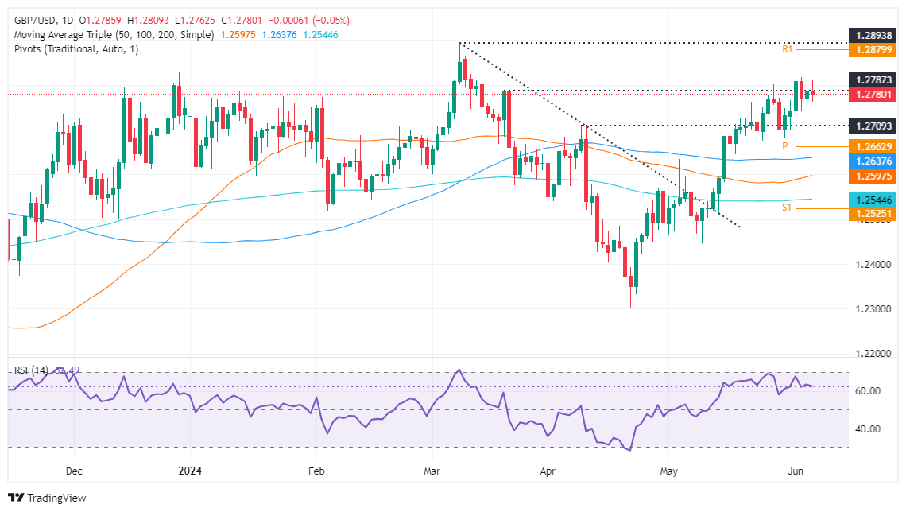Select the cyan 1.25446 moving average tag
This screenshot has height=512, width=906.
(x=873, y=200)
